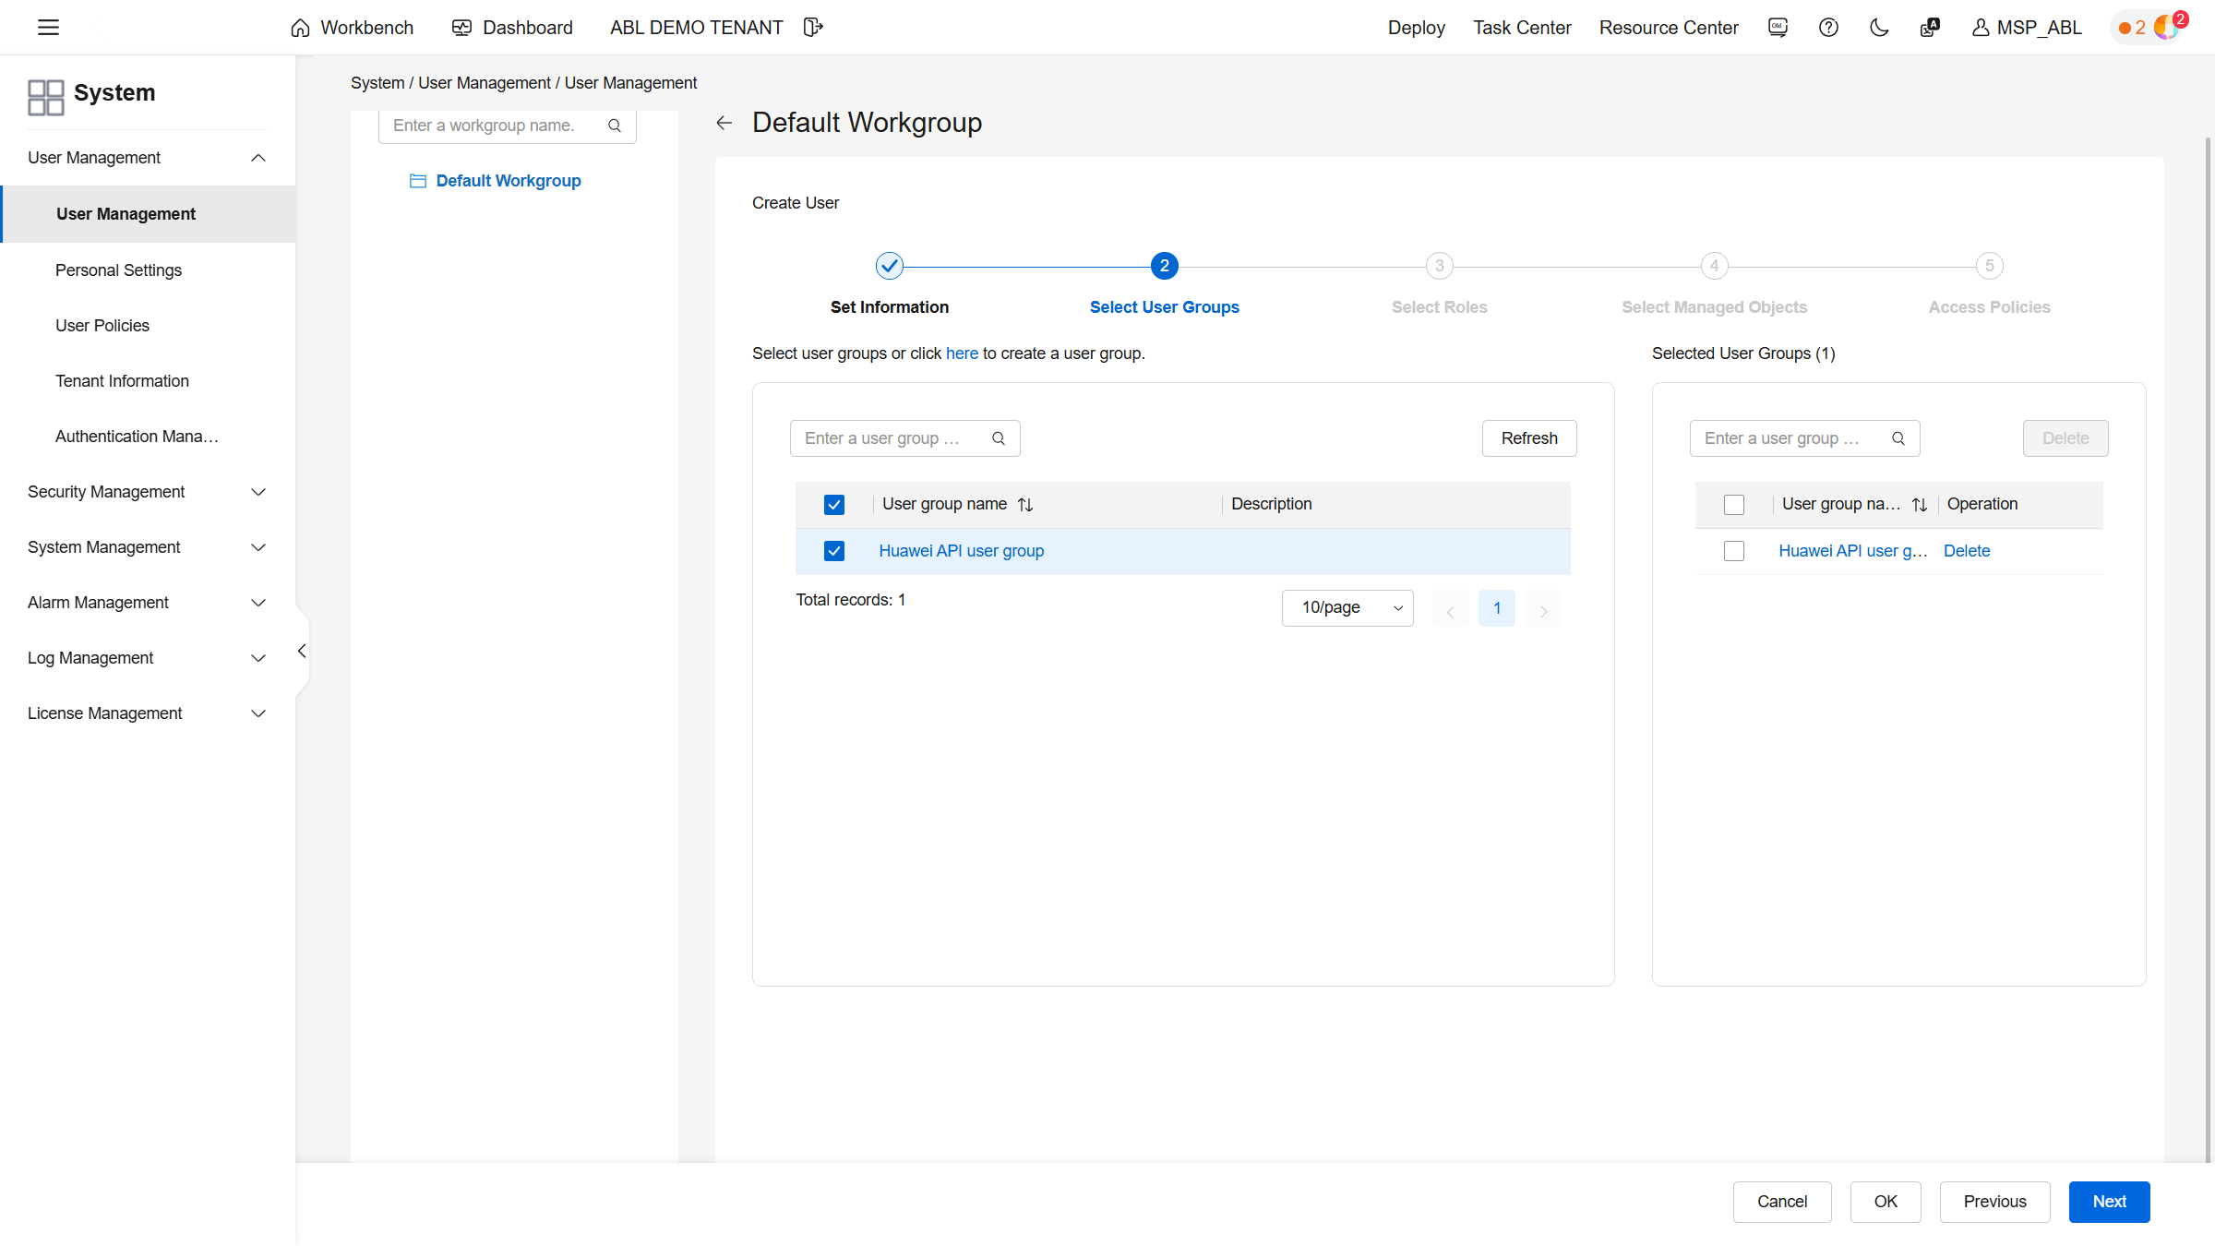
Task: Open the hamburger menu icon
Action: pos(48,28)
